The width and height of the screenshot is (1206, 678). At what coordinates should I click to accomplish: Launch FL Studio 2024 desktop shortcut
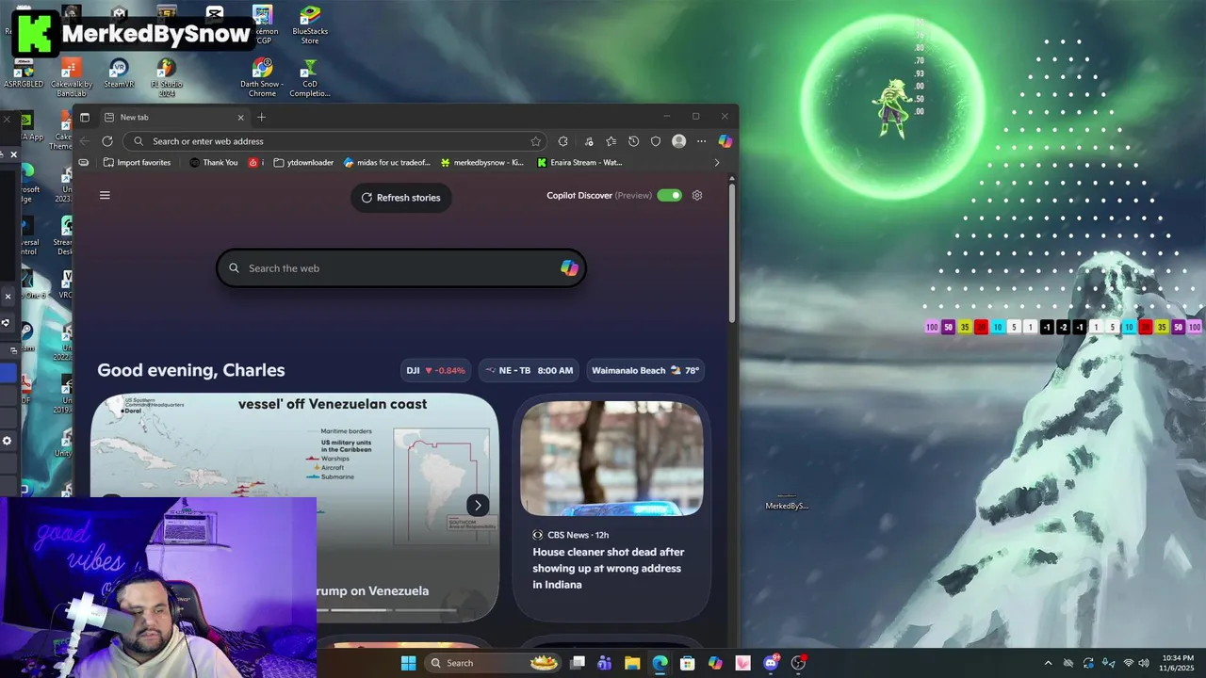[166, 77]
